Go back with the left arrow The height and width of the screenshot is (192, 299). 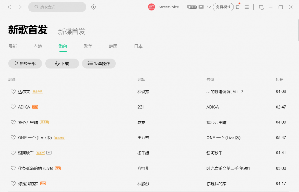(x=10, y=7)
